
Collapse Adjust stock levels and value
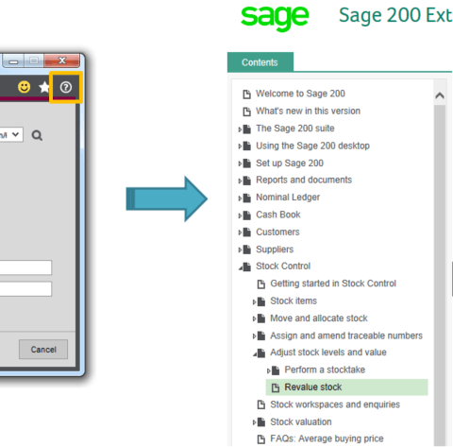[x=255, y=354]
